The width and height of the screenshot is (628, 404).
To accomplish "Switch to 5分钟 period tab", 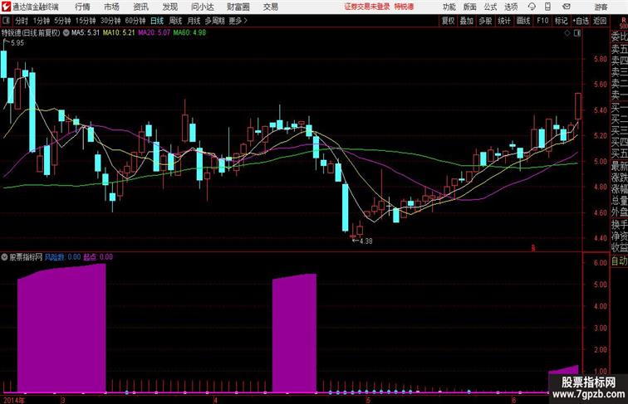I will tap(62, 21).
